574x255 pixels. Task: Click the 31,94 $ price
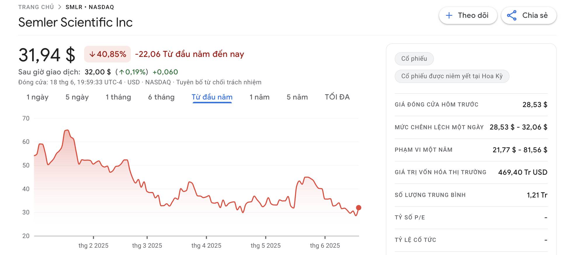tap(47, 55)
